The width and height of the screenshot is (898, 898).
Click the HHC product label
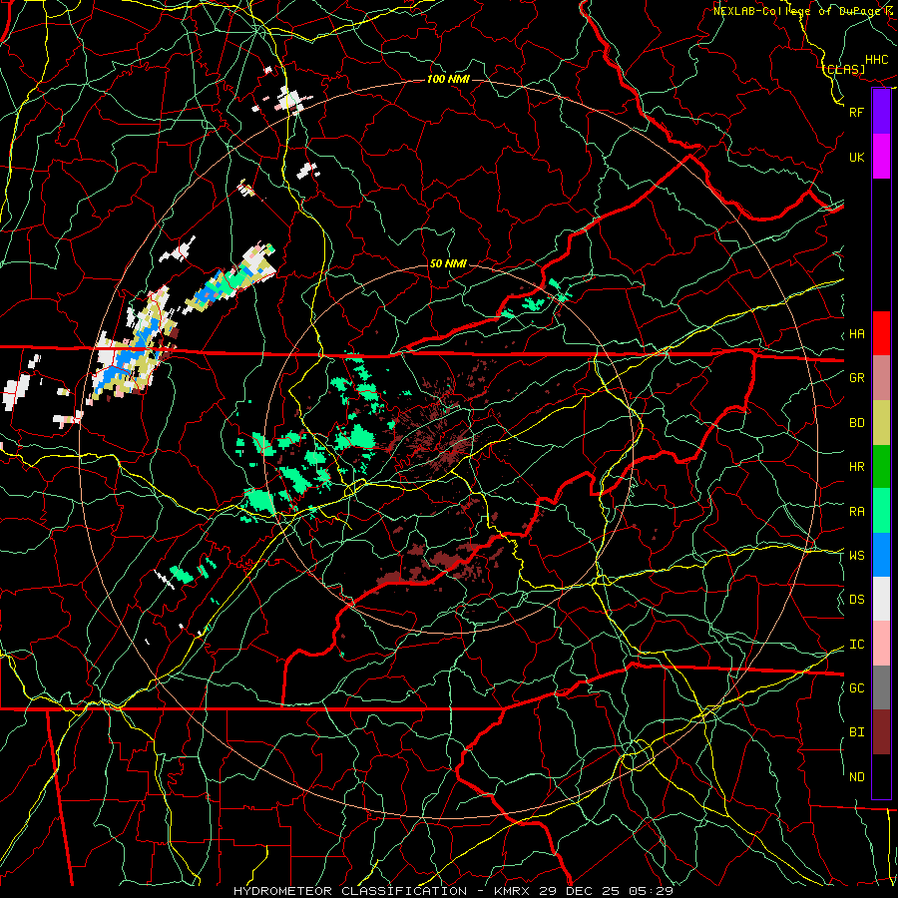point(877,60)
